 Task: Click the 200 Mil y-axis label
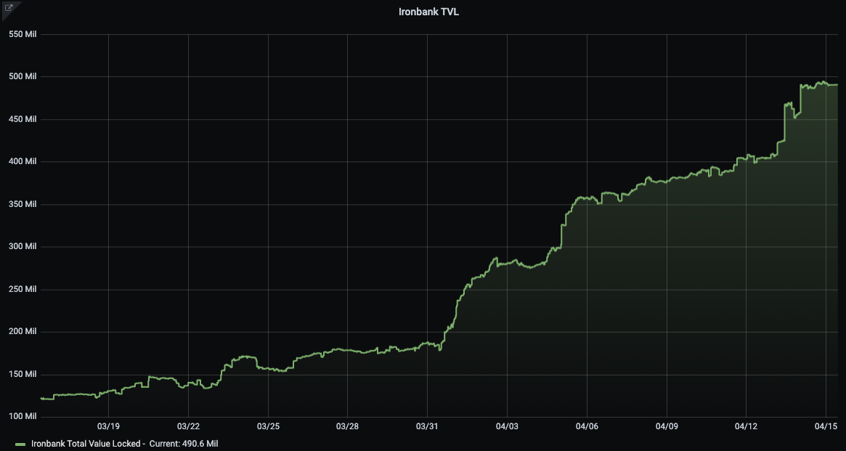coord(23,332)
